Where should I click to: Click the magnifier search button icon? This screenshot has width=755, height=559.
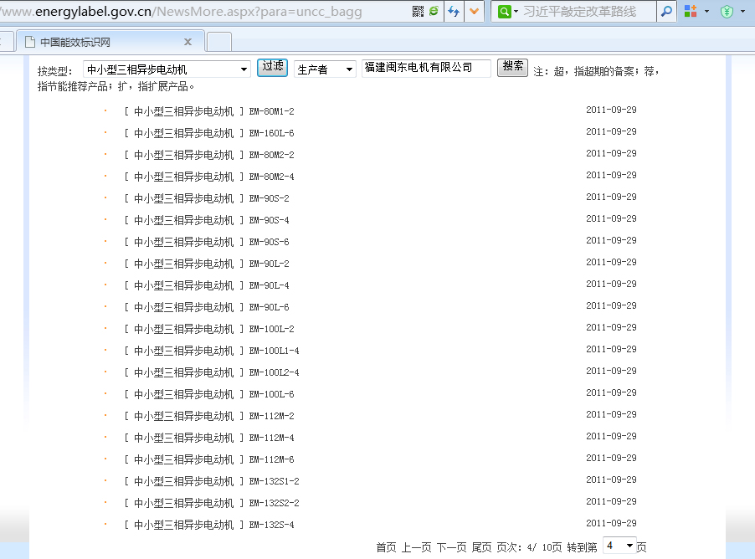click(x=666, y=11)
